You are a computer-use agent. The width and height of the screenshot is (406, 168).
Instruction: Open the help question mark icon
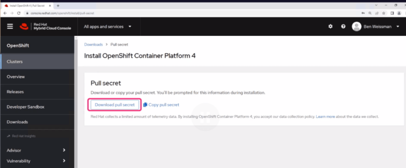(x=343, y=26)
